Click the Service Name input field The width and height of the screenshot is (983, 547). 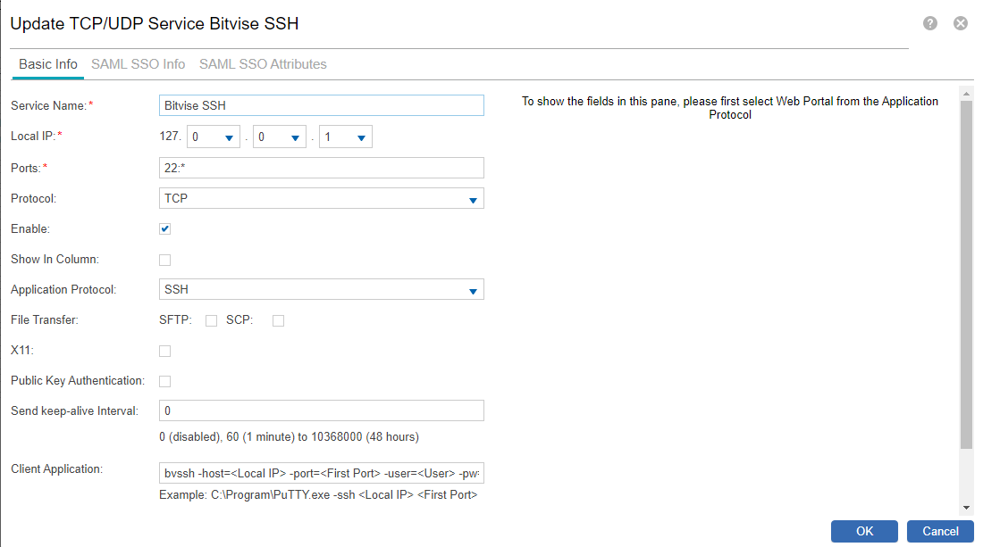(x=321, y=105)
